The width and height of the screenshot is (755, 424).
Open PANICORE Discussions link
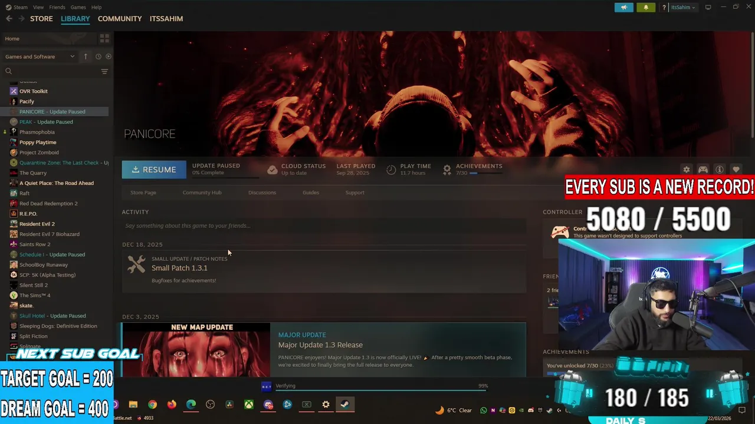(262, 193)
